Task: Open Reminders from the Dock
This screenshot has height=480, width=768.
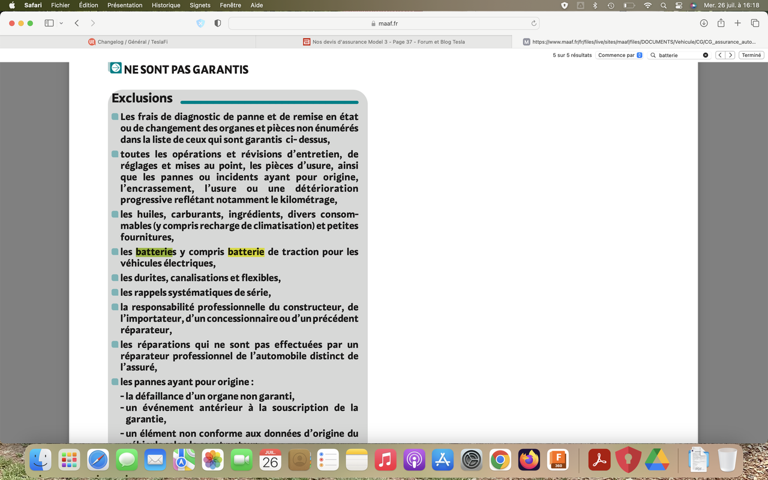Action: point(328,460)
